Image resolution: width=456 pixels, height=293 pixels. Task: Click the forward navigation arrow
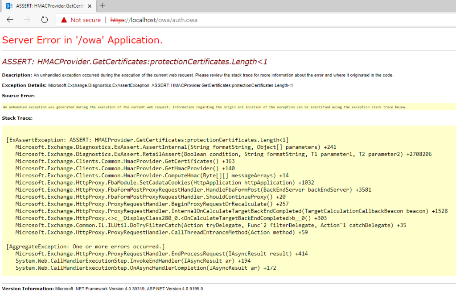click(x=27, y=20)
